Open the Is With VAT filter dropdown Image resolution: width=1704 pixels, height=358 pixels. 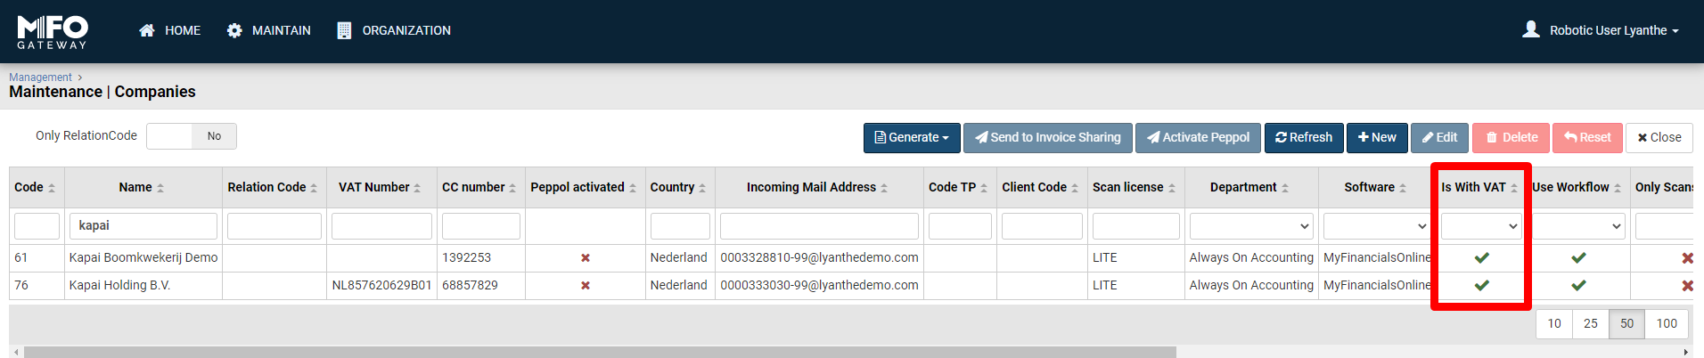click(1481, 226)
